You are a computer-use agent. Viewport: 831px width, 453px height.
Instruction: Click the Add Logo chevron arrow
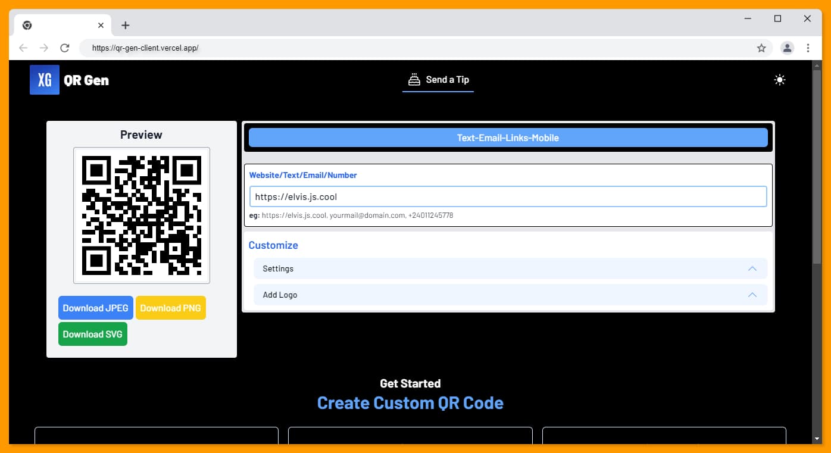(x=752, y=295)
